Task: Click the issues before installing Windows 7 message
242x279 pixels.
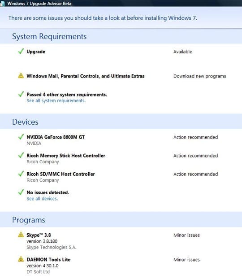Action: click(x=103, y=18)
